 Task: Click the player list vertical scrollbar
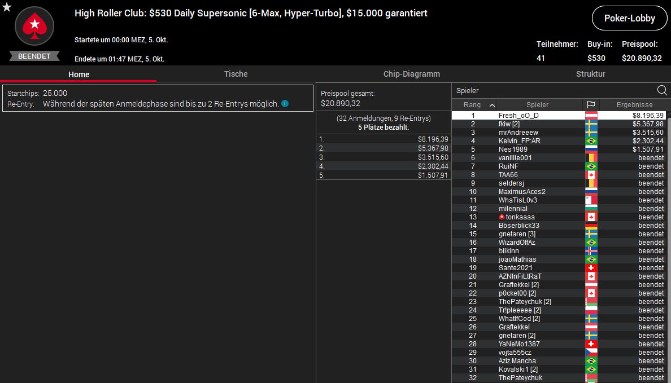click(x=668, y=226)
